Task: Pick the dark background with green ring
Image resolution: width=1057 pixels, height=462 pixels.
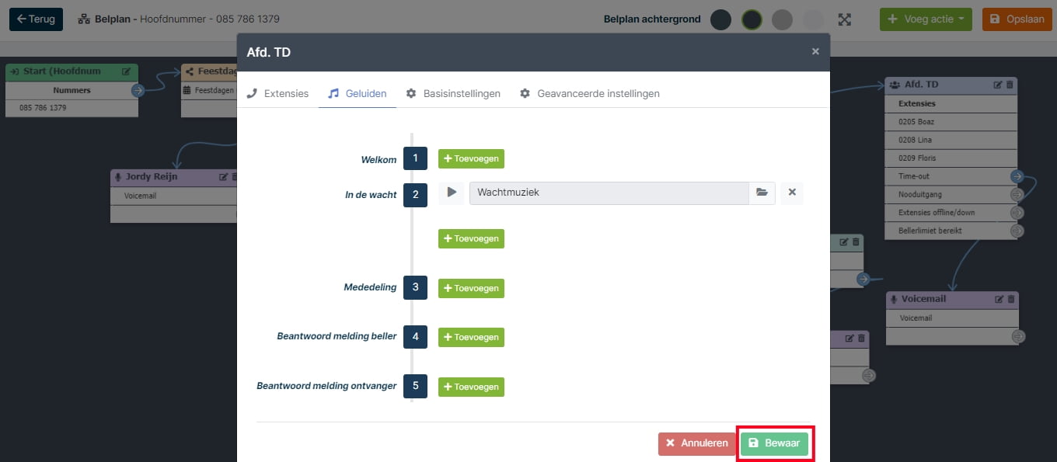Action: 752,19
